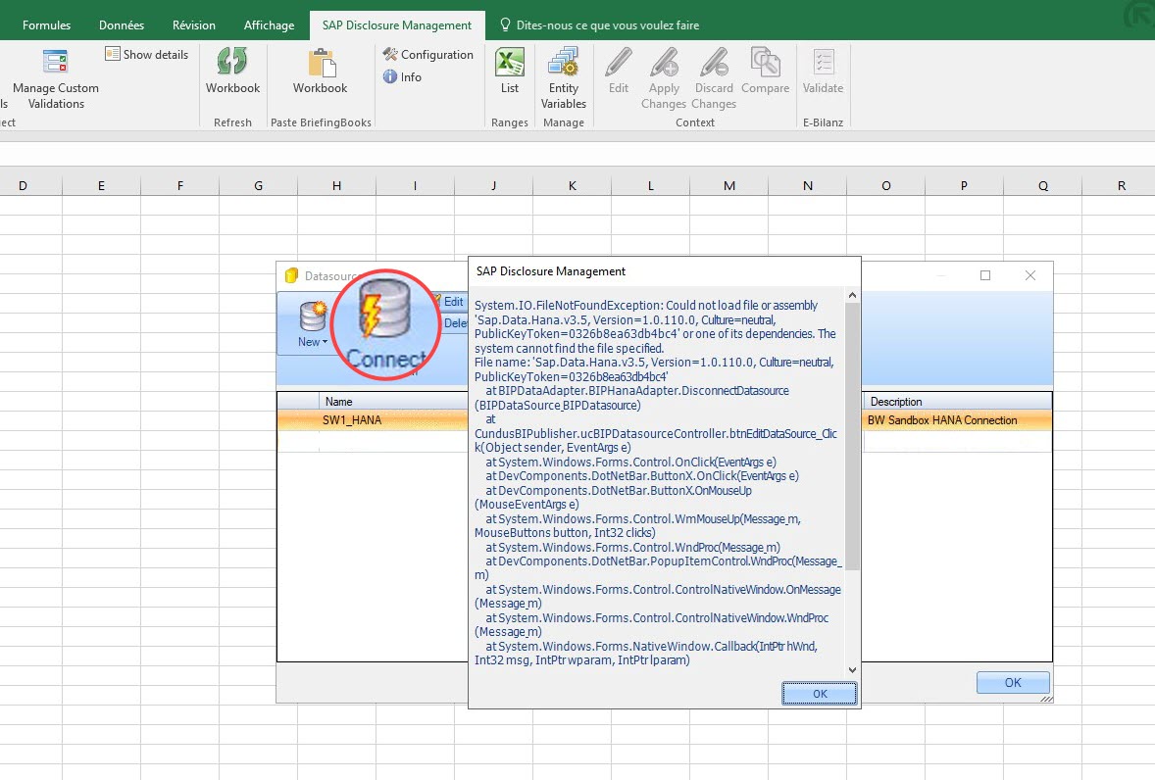Show the Info about SAP Disclosure Management
Image resolution: width=1155 pixels, height=780 pixels.
(402, 76)
